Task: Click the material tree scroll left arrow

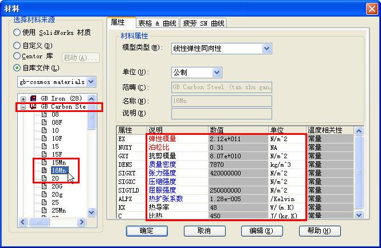Action: [x=23, y=222]
